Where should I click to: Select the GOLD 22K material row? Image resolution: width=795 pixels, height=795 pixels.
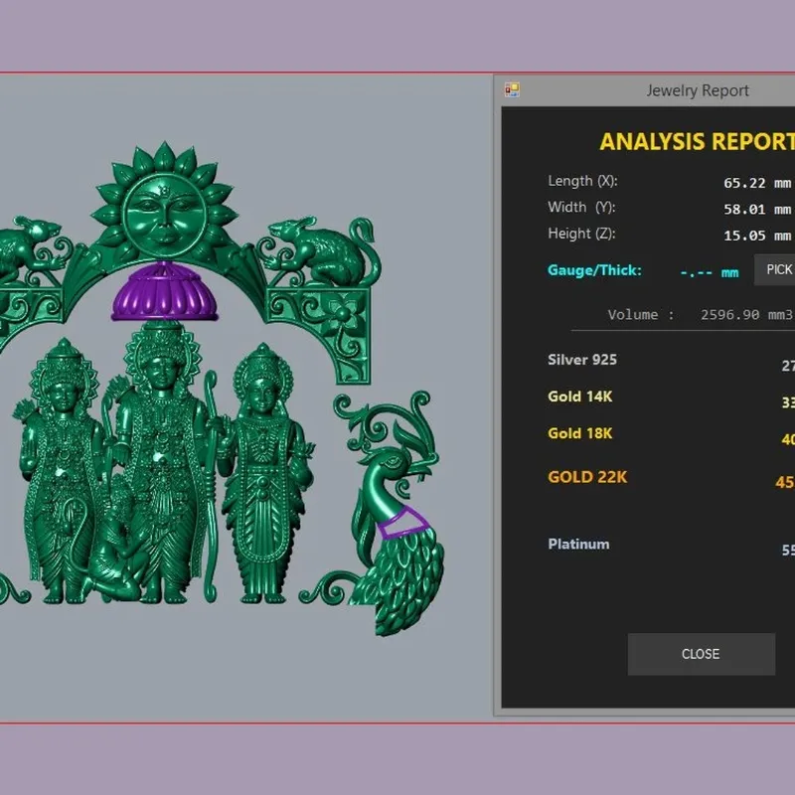(671, 478)
